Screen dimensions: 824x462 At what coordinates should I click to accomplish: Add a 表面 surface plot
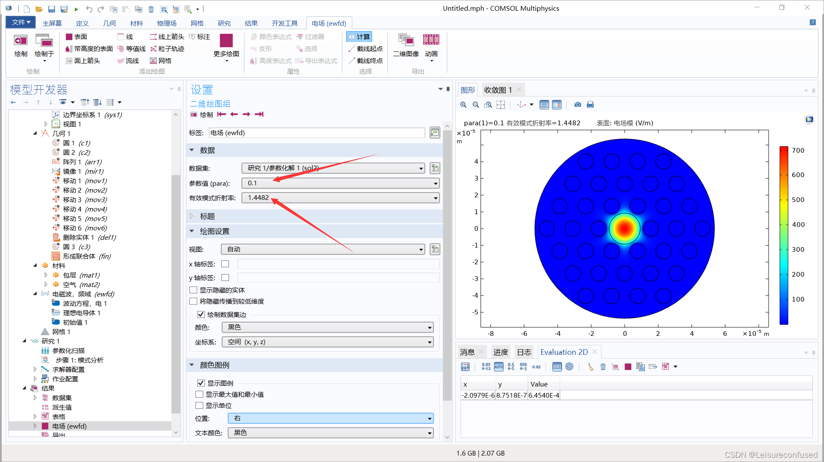[76, 37]
